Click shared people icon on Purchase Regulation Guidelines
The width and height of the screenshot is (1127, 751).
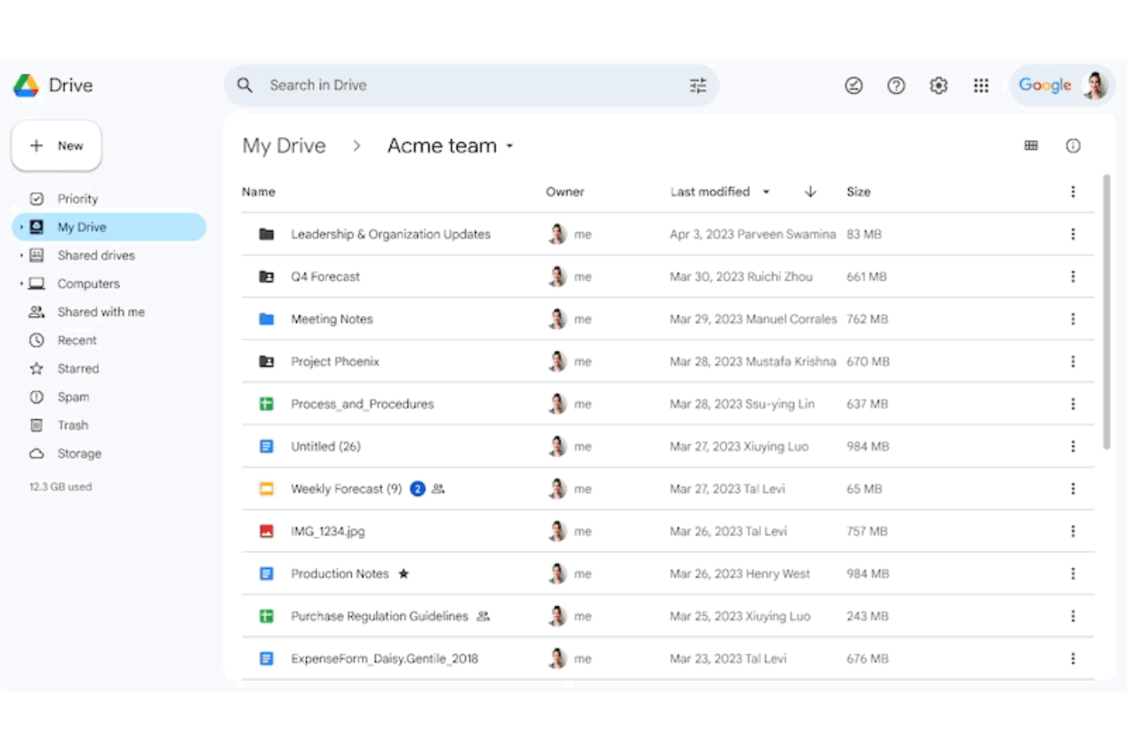483,616
